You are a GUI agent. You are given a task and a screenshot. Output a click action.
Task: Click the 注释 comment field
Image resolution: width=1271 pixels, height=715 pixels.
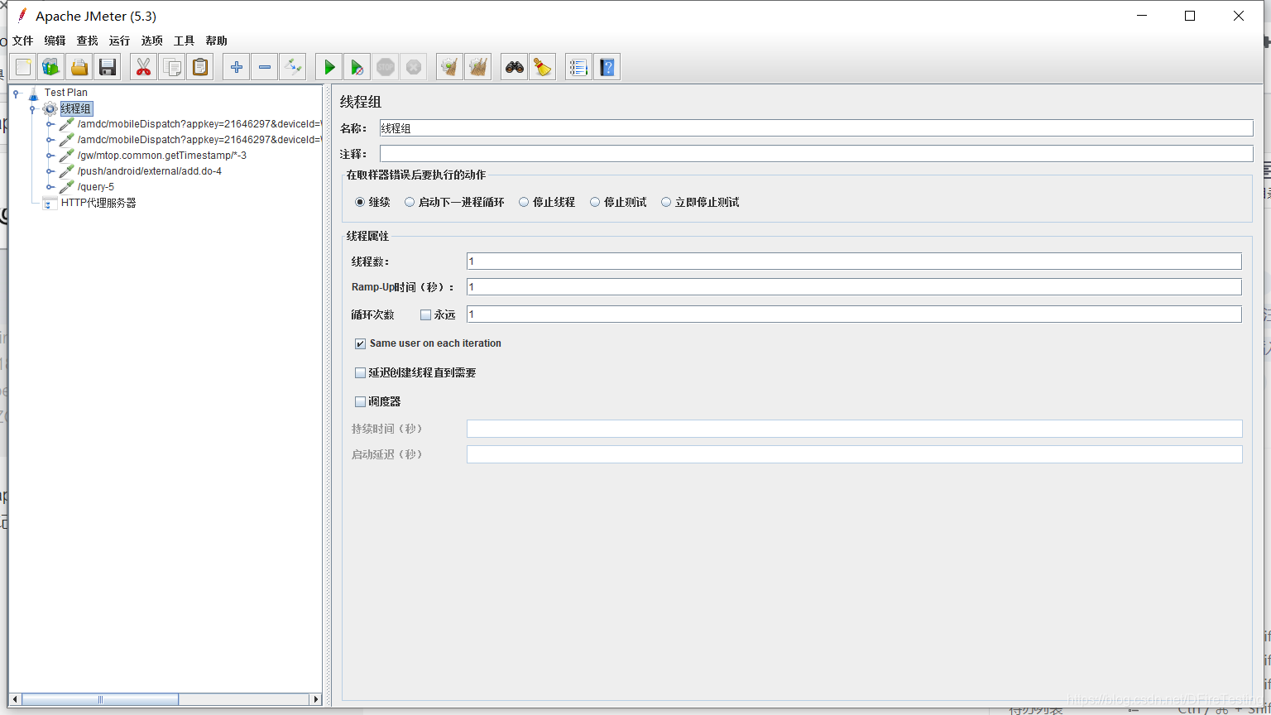click(816, 154)
